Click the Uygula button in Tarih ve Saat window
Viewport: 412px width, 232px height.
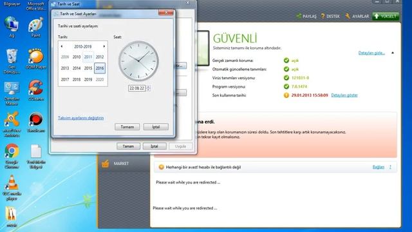[180, 146]
